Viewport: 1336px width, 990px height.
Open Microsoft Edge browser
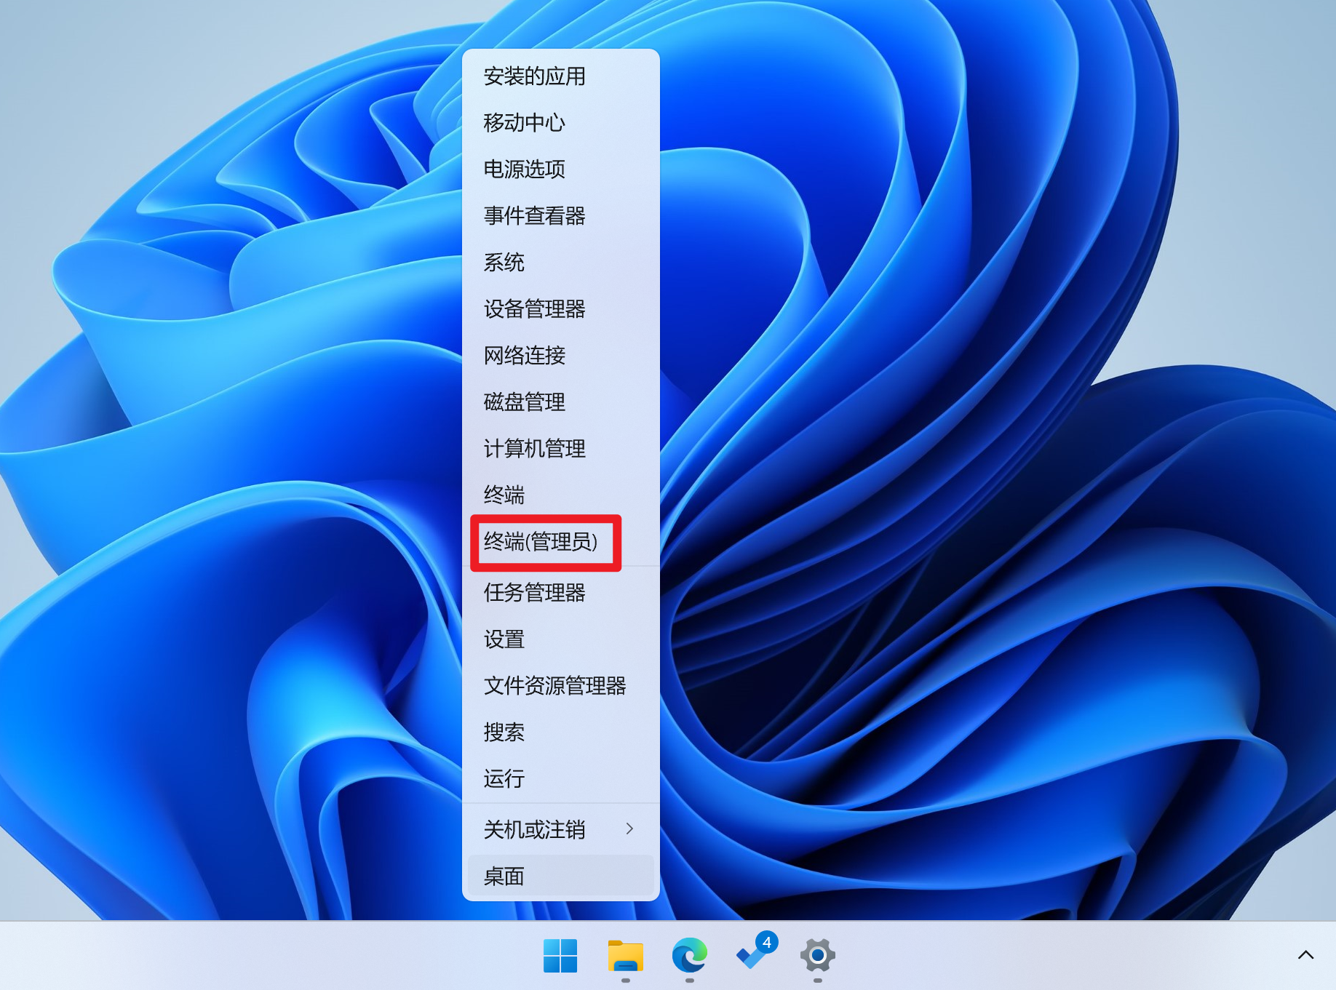pos(688,957)
